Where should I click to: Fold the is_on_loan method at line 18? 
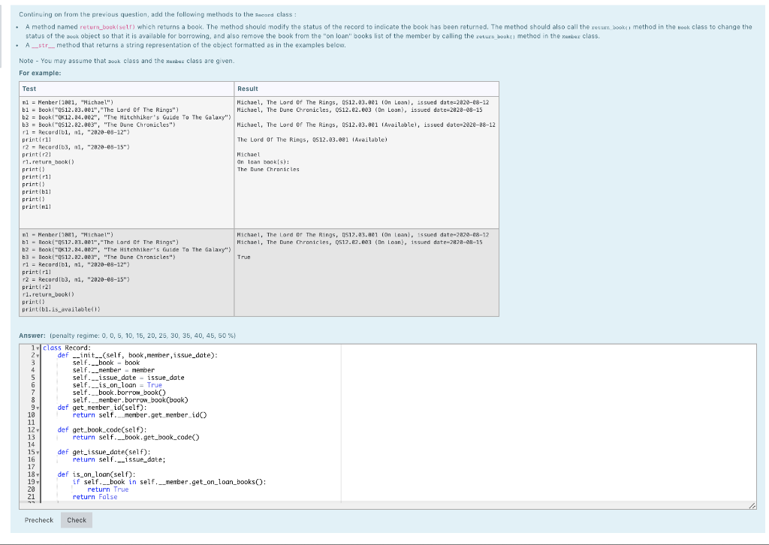[x=38, y=475]
